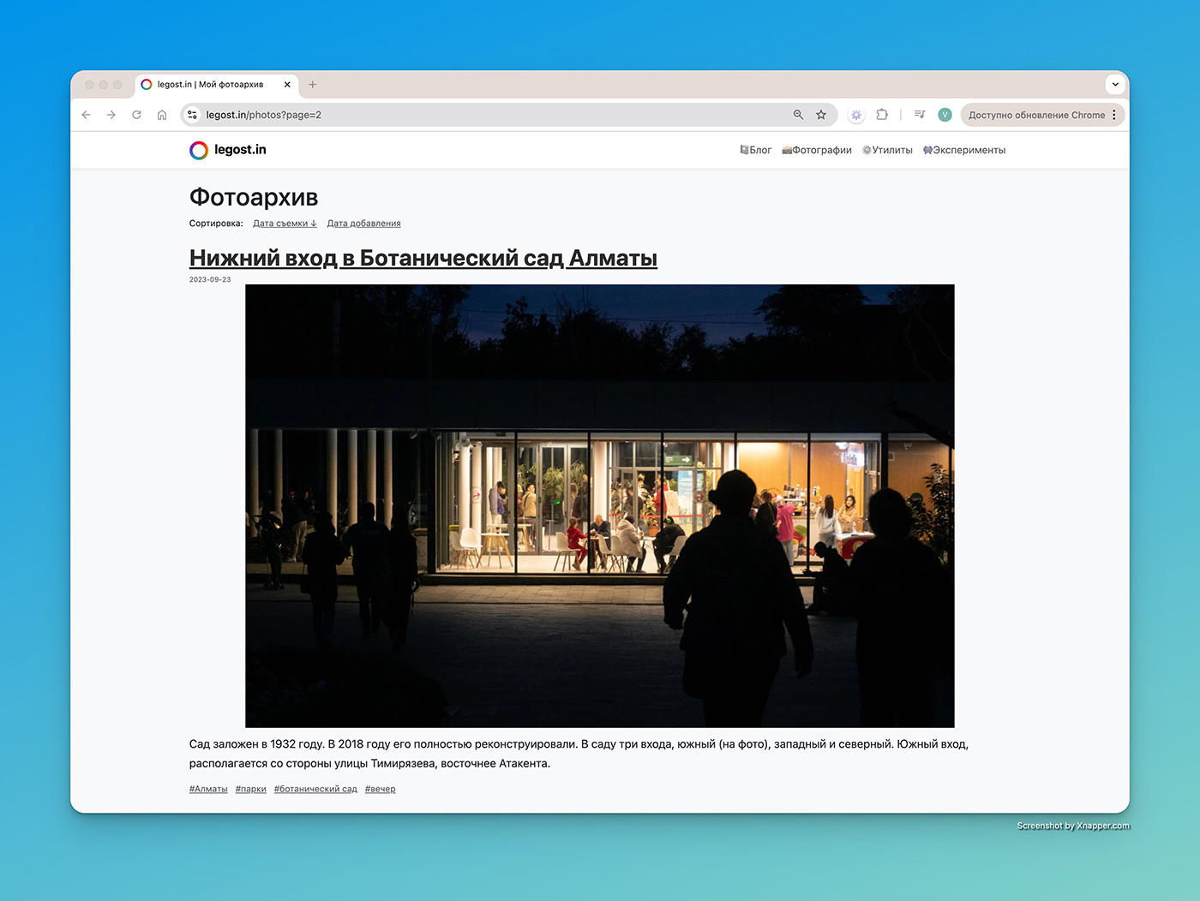Click the Фотоархив page heading
Screen dimensions: 1200x901
pos(254,197)
